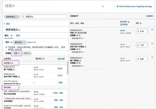This screenshot has height=109, width=156.
Task: Open the 浏览 lookback type dropdown
Action: (17, 53)
